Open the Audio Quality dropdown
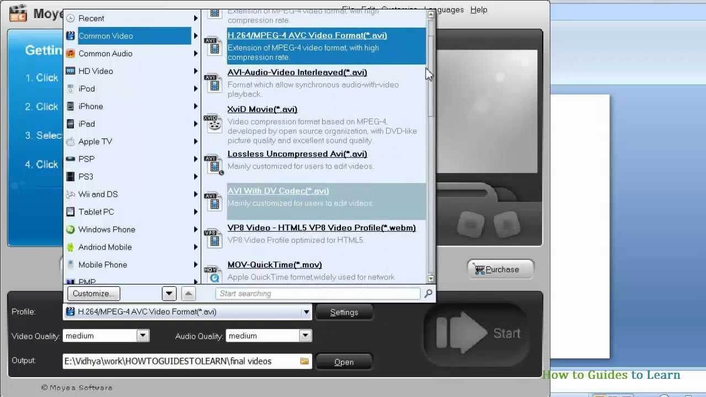Viewport: 706px width, 397px height. [306, 336]
